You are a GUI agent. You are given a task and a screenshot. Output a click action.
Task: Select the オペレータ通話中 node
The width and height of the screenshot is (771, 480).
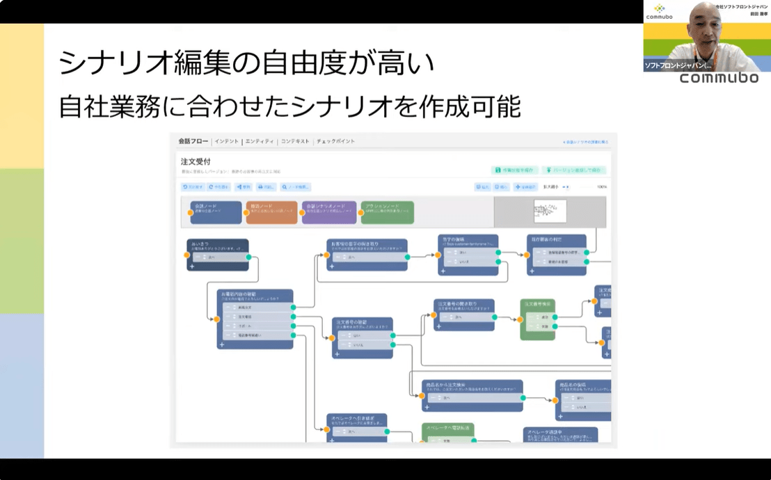click(561, 435)
